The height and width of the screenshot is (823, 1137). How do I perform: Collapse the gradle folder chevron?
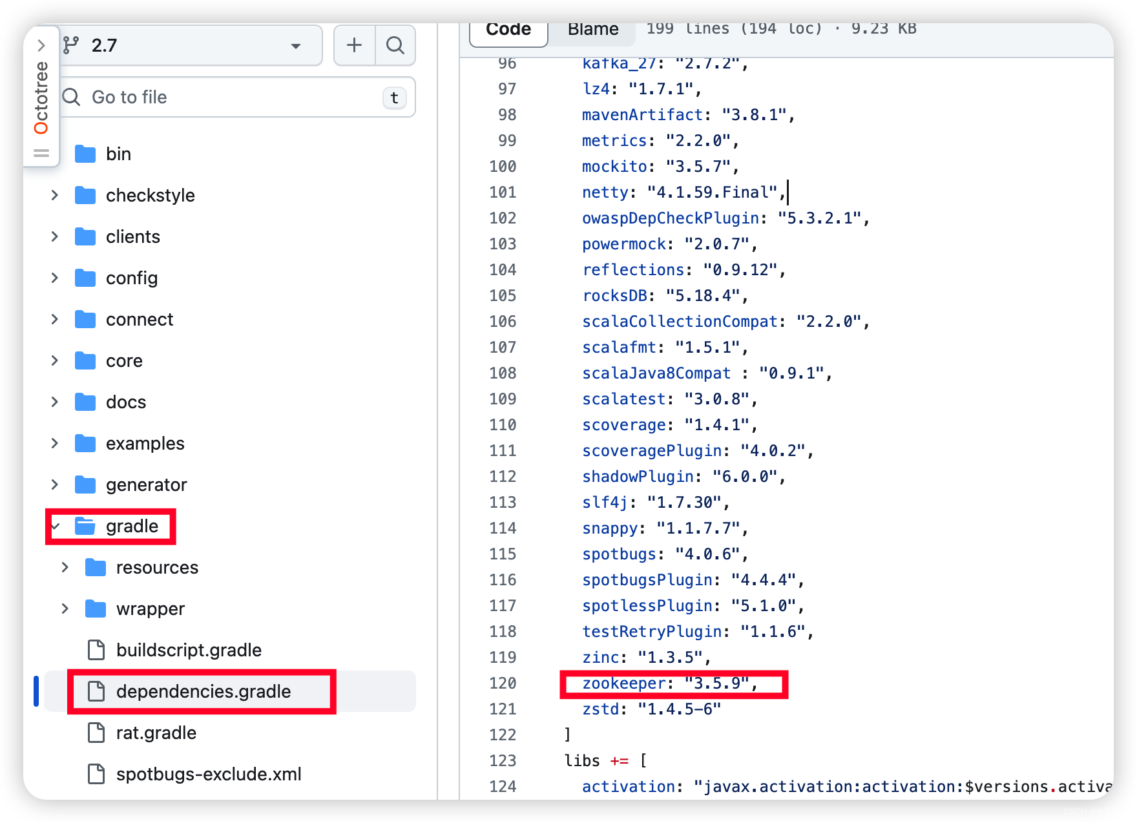(x=56, y=526)
